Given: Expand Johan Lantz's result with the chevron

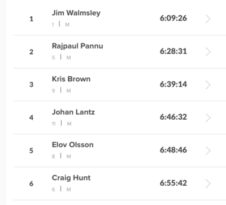Looking at the screenshot, I should click(208, 117).
